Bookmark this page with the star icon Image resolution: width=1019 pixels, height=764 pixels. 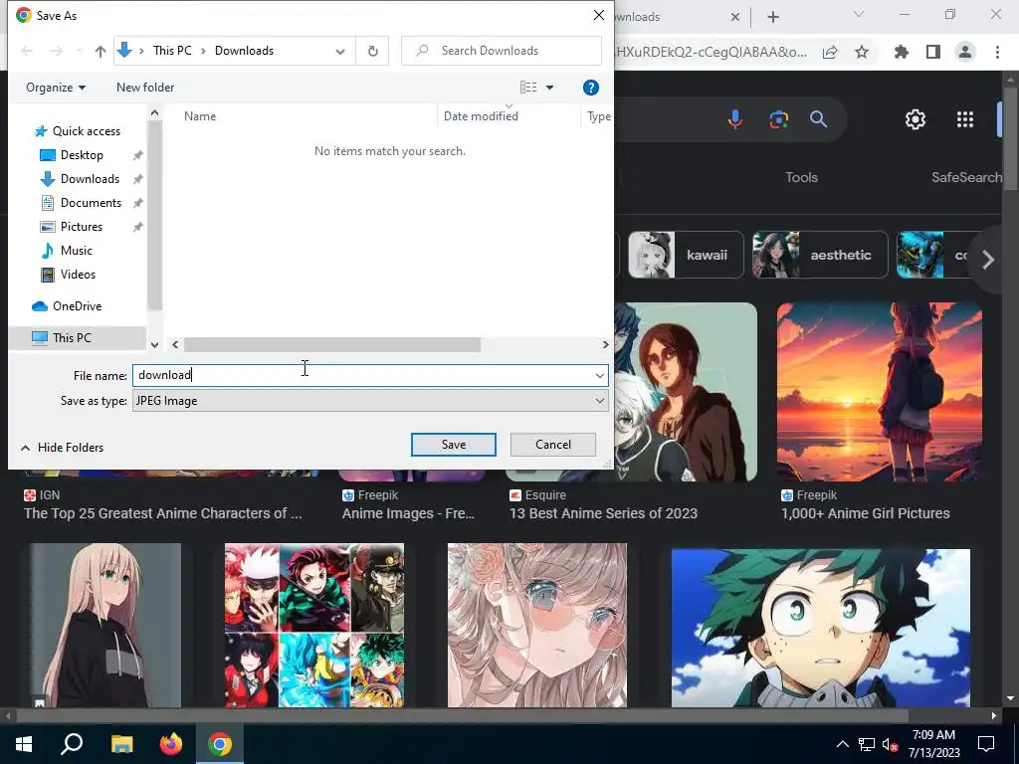coord(862,52)
